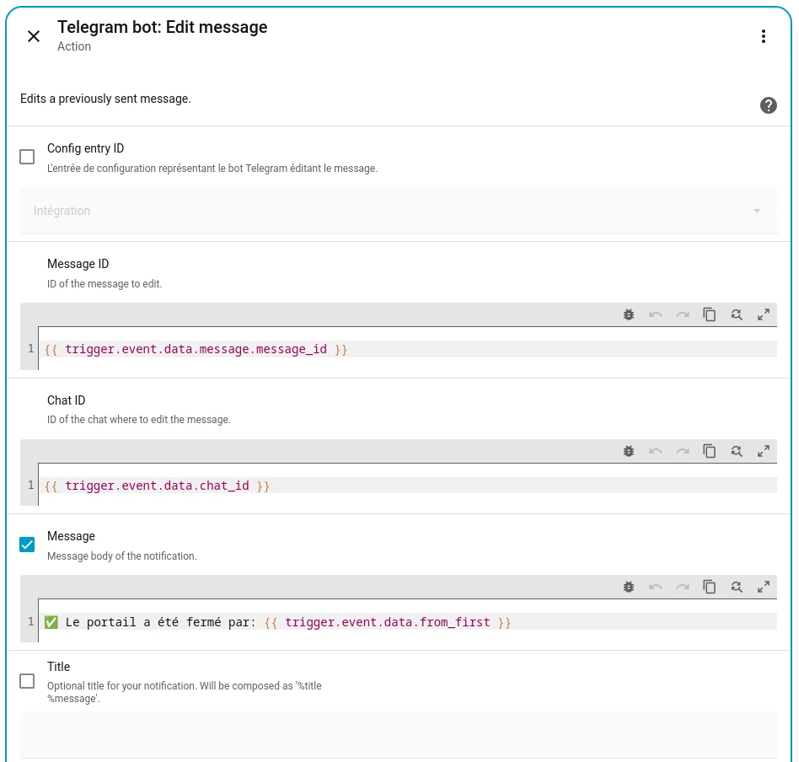Uncheck the Message checkbox
This screenshot has width=799, height=762.
pyautogui.click(x=27, y=545)
